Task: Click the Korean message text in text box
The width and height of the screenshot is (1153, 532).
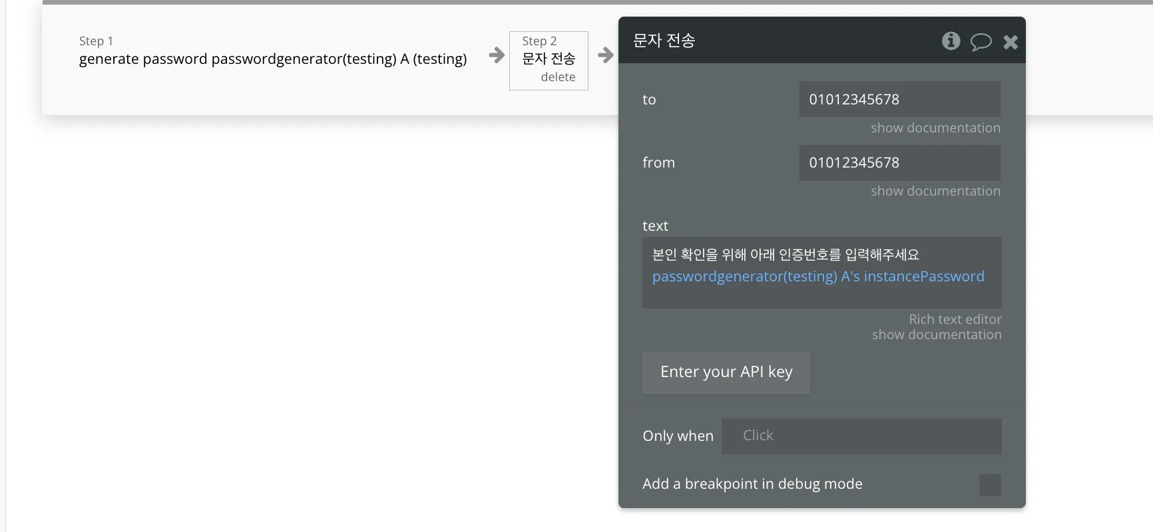Action: click(x=786, y=255)
